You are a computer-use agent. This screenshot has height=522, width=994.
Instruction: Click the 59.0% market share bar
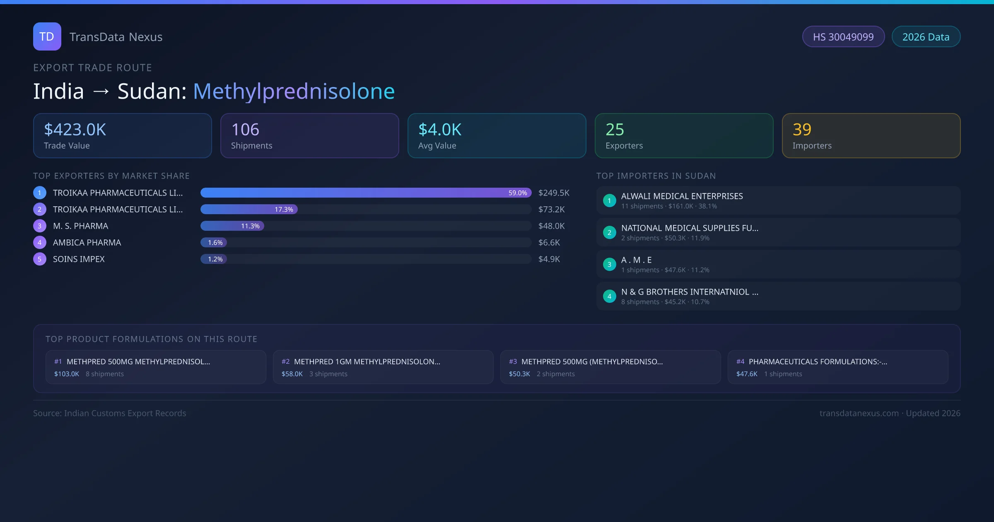(x=365, y=193)
